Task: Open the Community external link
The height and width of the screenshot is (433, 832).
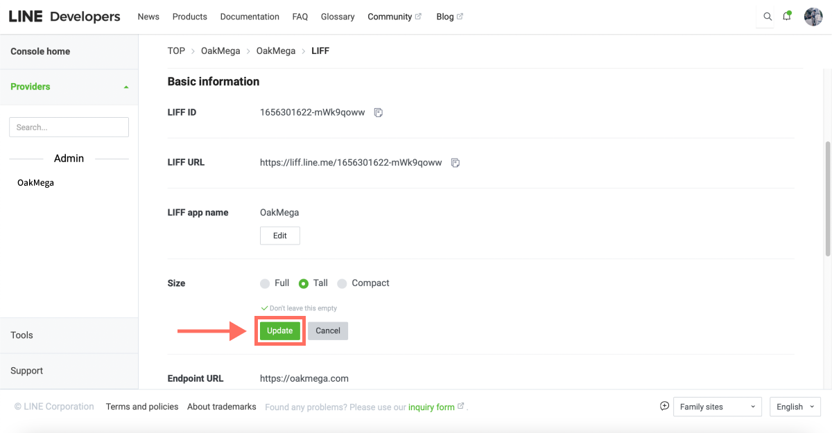Action: click(x=394, y=17)
